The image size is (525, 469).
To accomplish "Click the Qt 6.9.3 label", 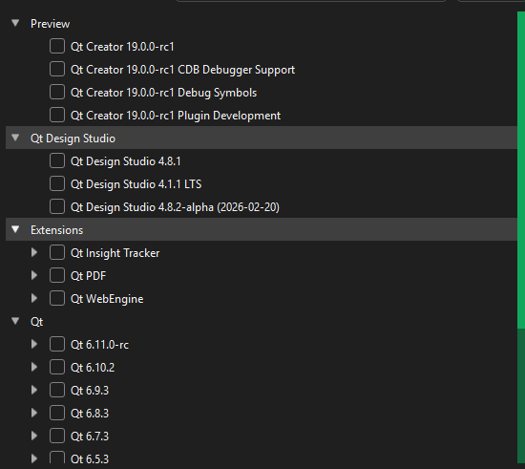I will (x=90, y=391).
